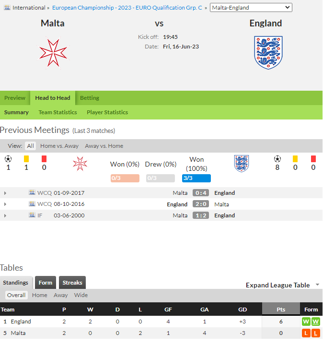This screenshot has width=323, height=346.
Task: Click the Malta team crest in the header
Action: 53,53
